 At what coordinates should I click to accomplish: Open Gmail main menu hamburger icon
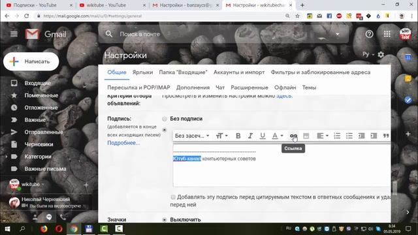(14, 34)
